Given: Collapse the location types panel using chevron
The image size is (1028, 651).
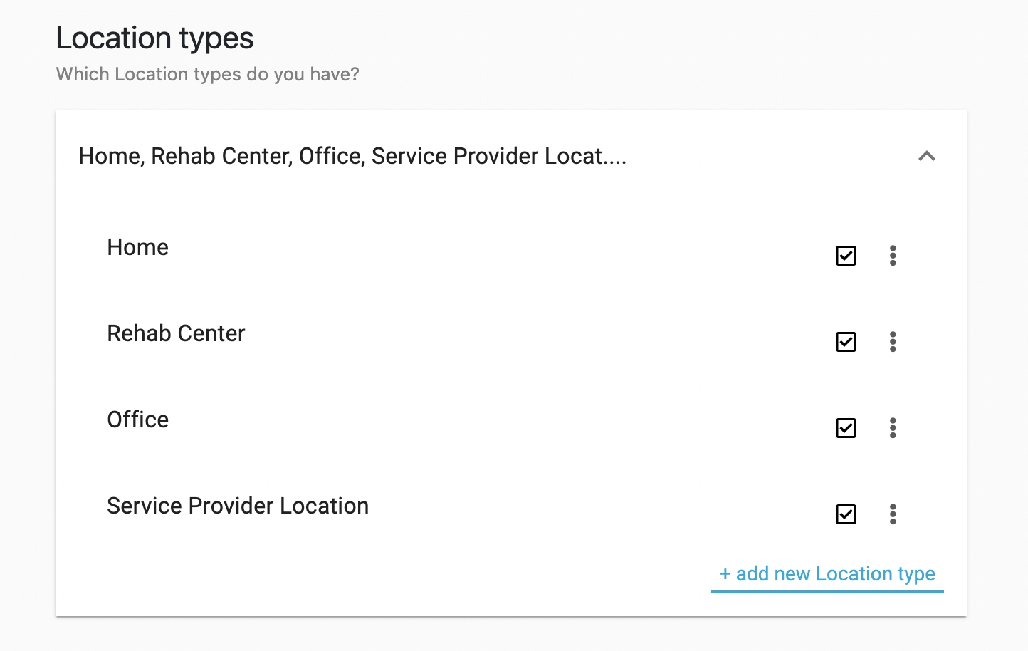Looking at the screenshot, I should click(x=927, y=156).
